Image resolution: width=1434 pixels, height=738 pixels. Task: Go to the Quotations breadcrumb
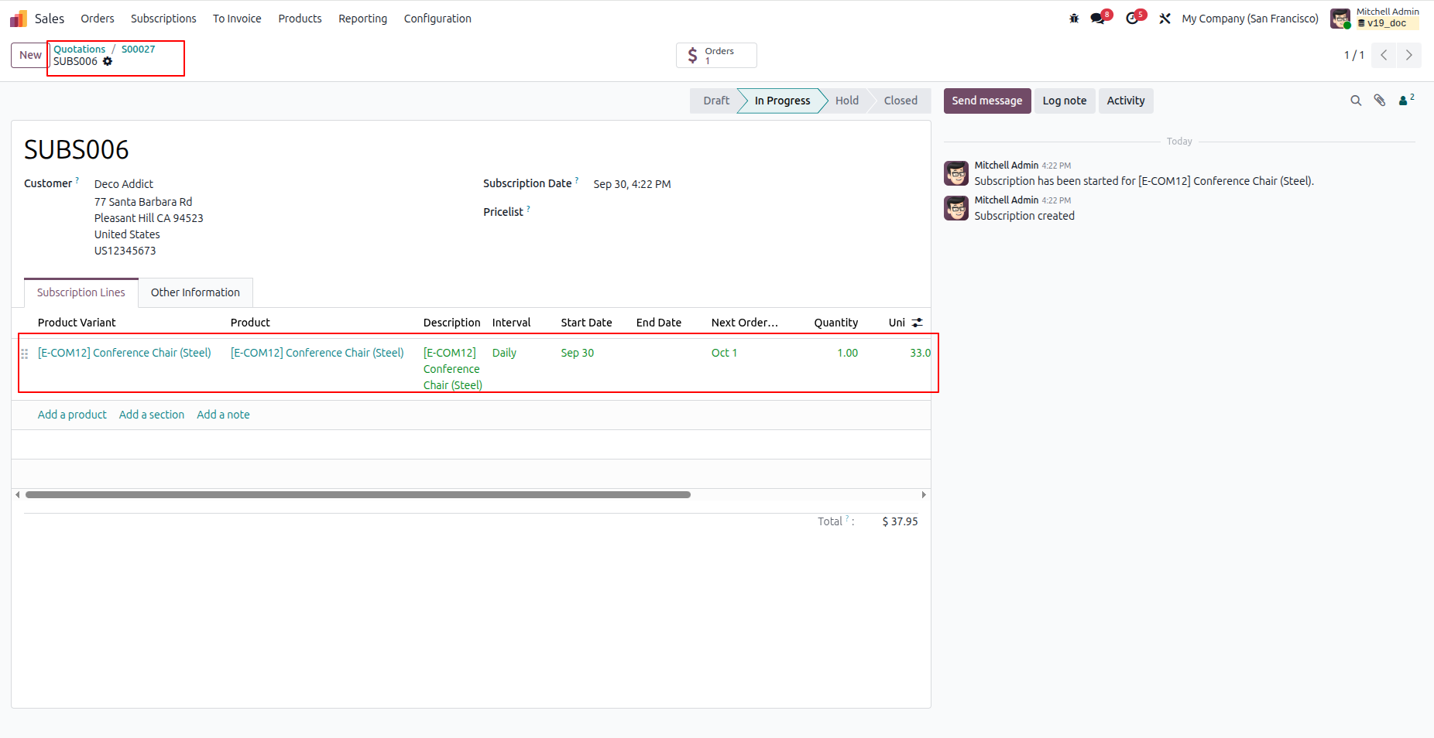coord(79,49)
